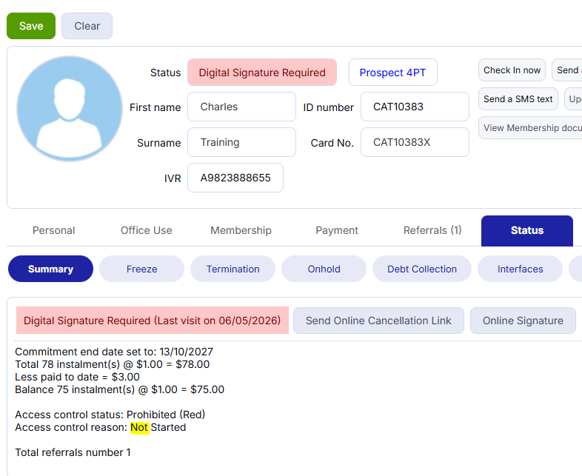Open View Membership document button

tap(531, 128)
